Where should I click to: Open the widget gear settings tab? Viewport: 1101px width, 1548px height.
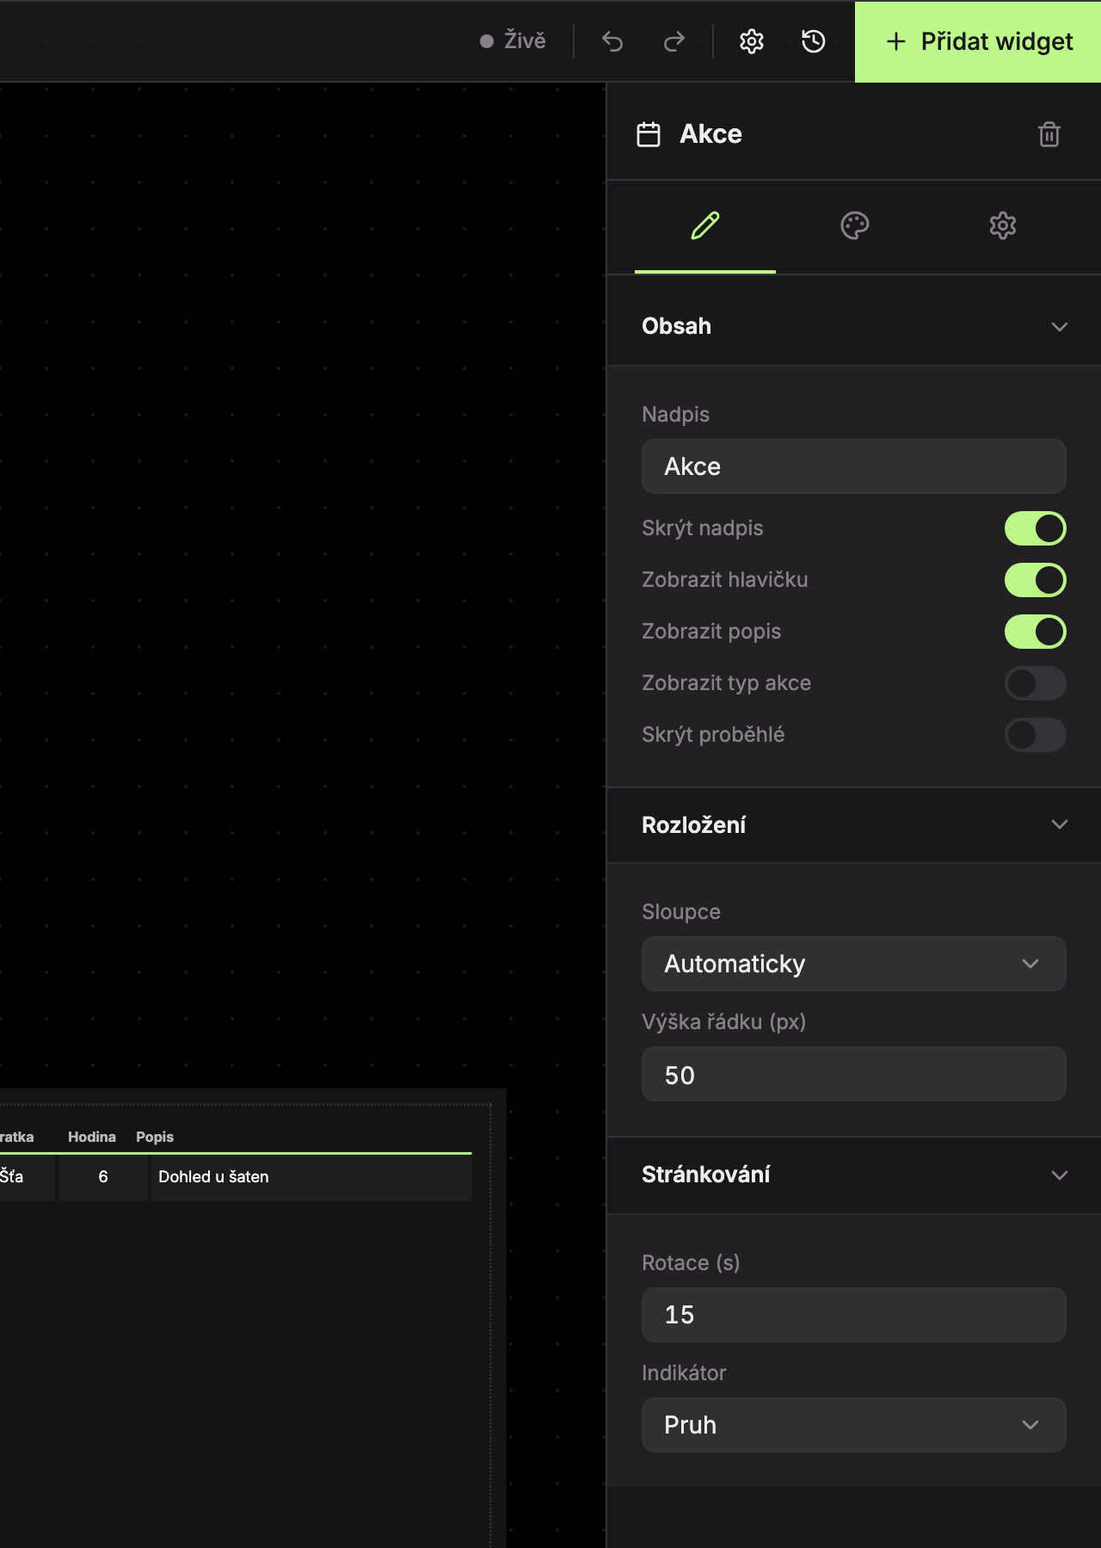(x=1002, y=226)
